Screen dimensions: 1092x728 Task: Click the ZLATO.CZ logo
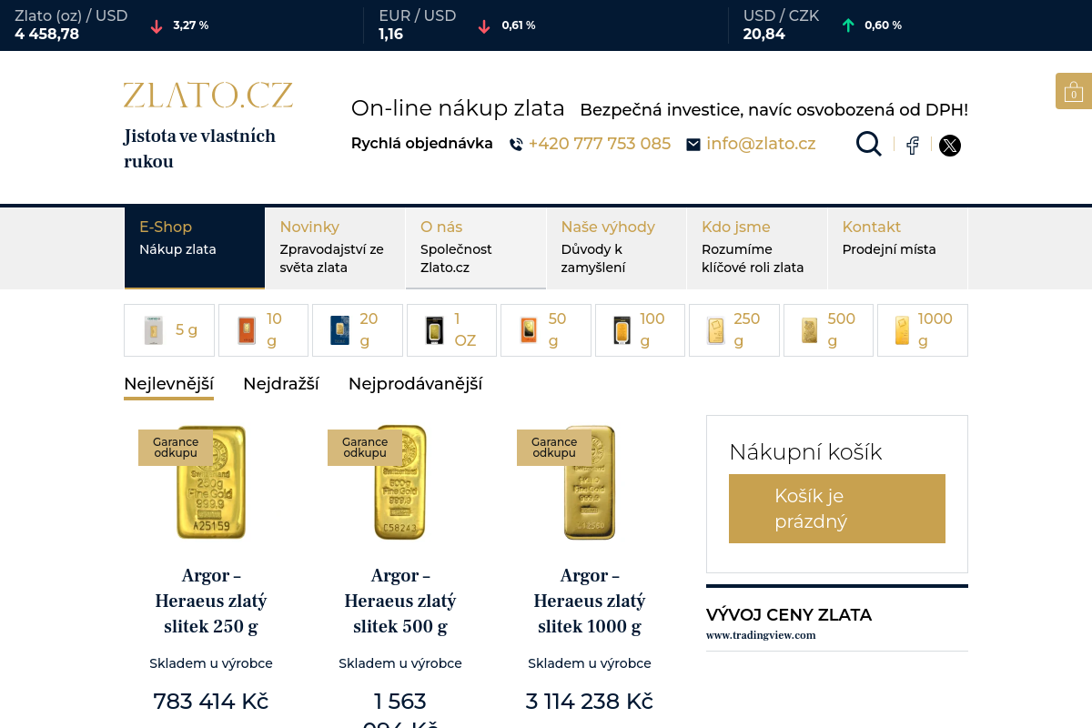(x=208, y=96)
